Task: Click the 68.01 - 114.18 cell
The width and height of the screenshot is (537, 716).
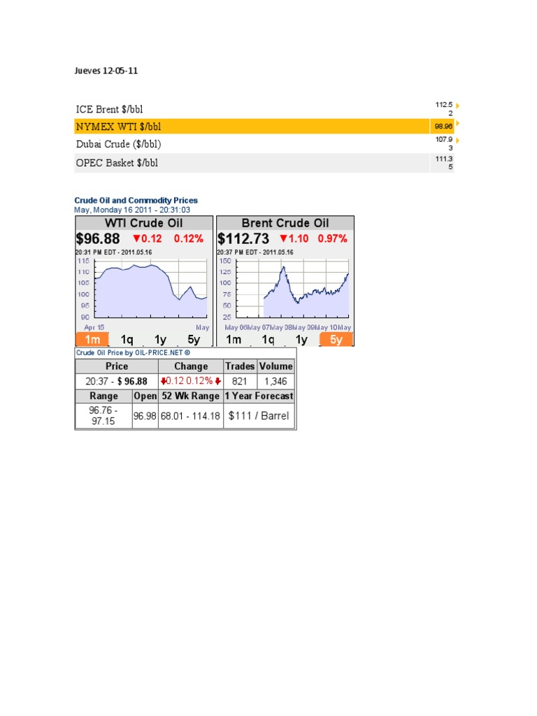Action: tap(190, 416)
